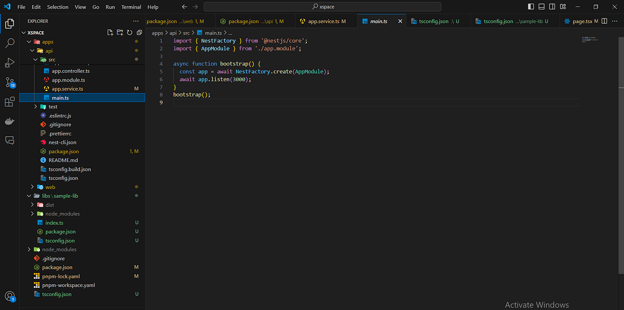
Task: Expand the test folder
Action: point(35,106)
